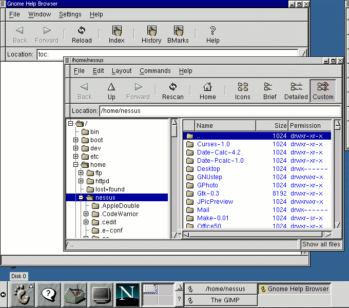Open Help menu in file manager

(186, 71)
